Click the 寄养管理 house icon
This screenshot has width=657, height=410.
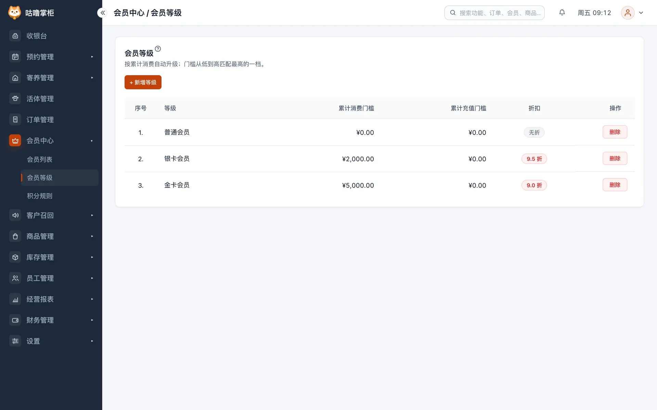click(x=15, y=78)
